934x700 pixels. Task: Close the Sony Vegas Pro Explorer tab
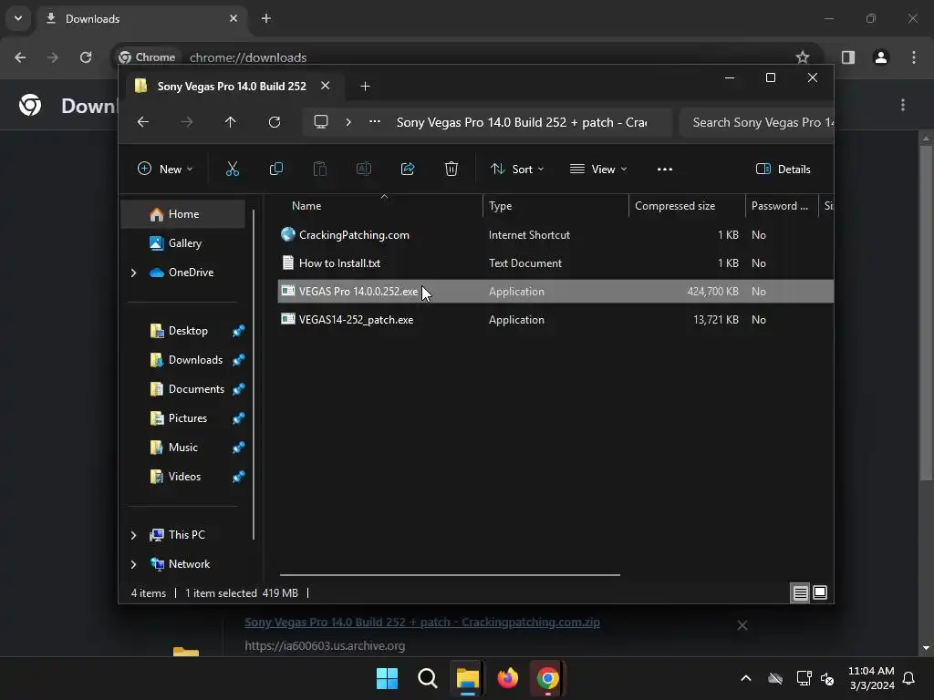tap(326, 86)
